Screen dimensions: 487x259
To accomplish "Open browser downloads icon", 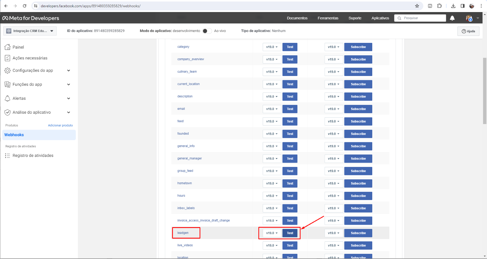I will click(x=453, y=6).
